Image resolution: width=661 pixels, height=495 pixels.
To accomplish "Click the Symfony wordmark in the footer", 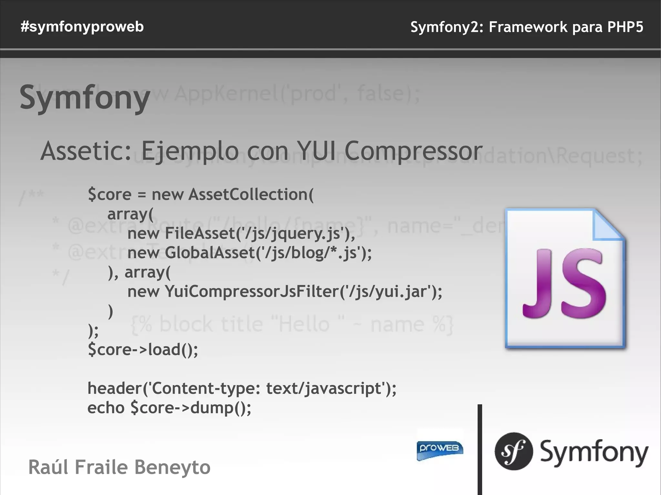I will [594, 453].
